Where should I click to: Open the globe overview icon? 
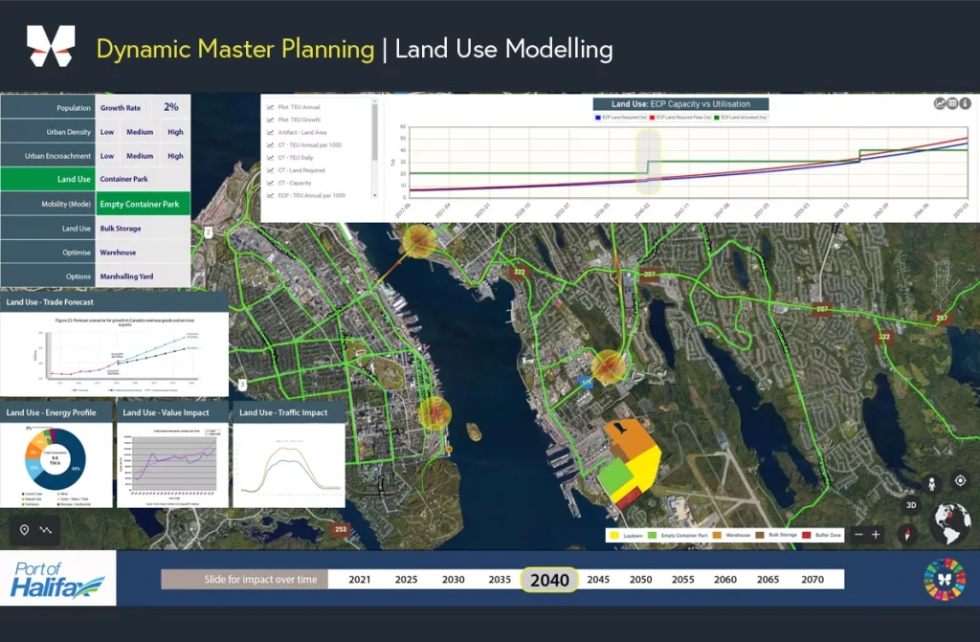[949, 524]
